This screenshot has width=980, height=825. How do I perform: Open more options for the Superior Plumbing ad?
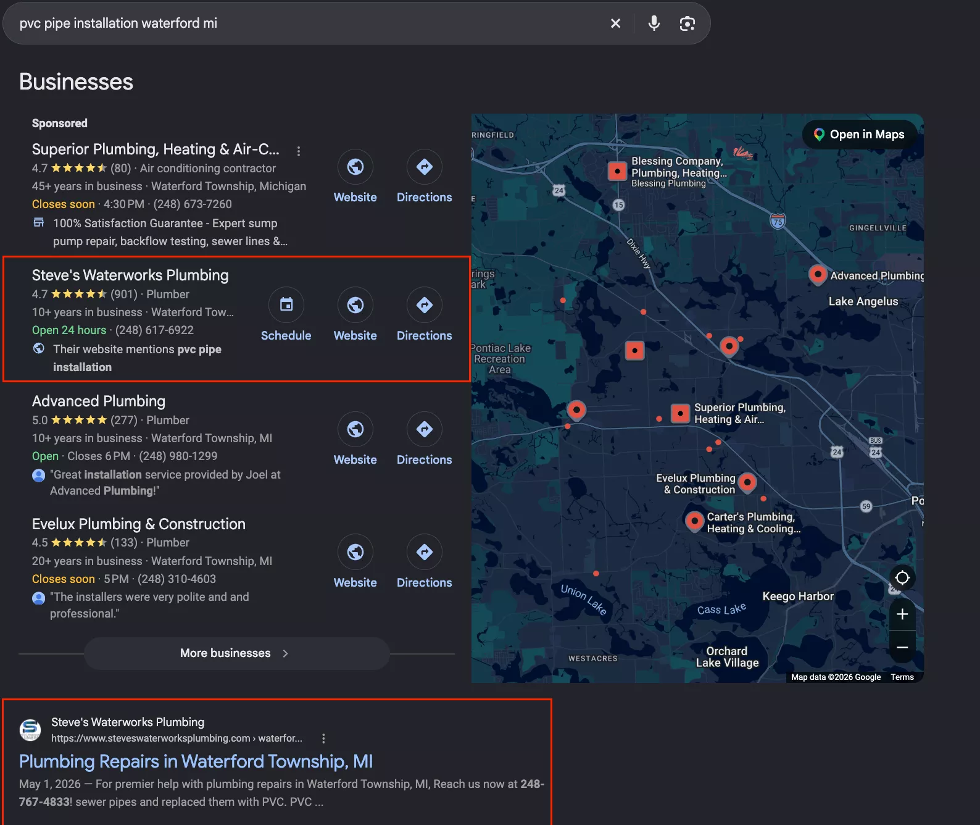coord(299,151)
